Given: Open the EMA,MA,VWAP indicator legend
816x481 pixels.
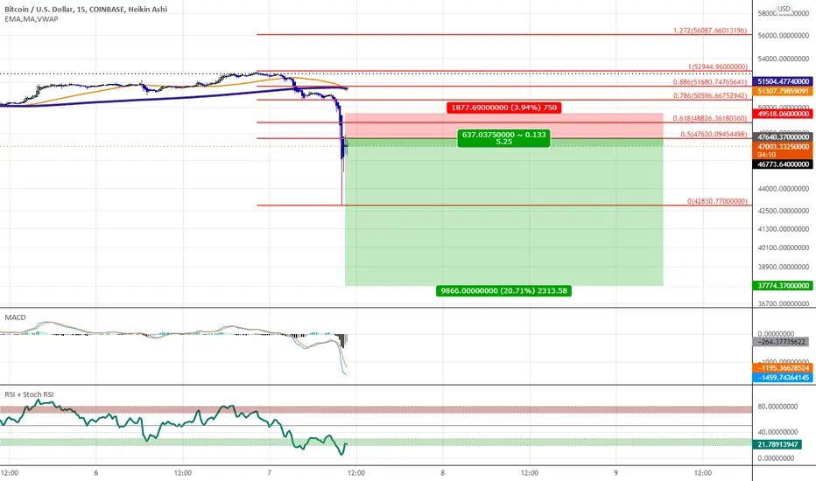Looking at the screenshot, I should [x=32, y=19].
